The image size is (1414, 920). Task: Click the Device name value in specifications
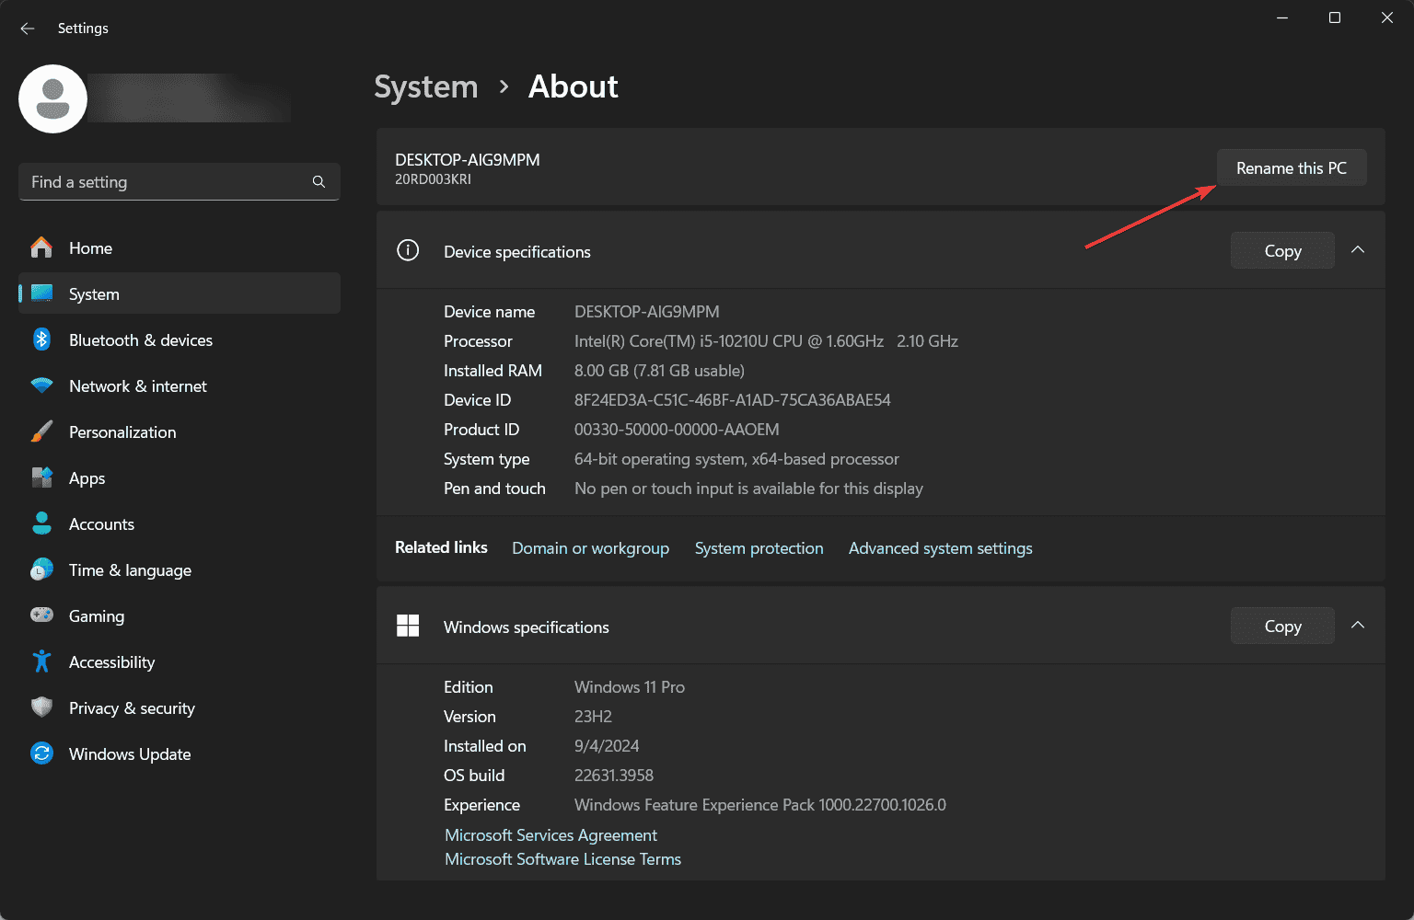tap(647, 312)
